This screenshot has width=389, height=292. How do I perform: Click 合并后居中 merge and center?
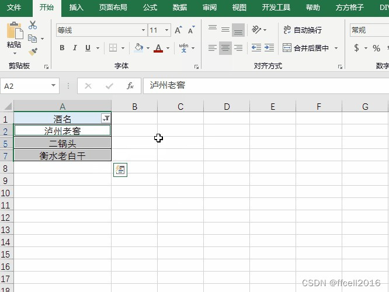305,48
